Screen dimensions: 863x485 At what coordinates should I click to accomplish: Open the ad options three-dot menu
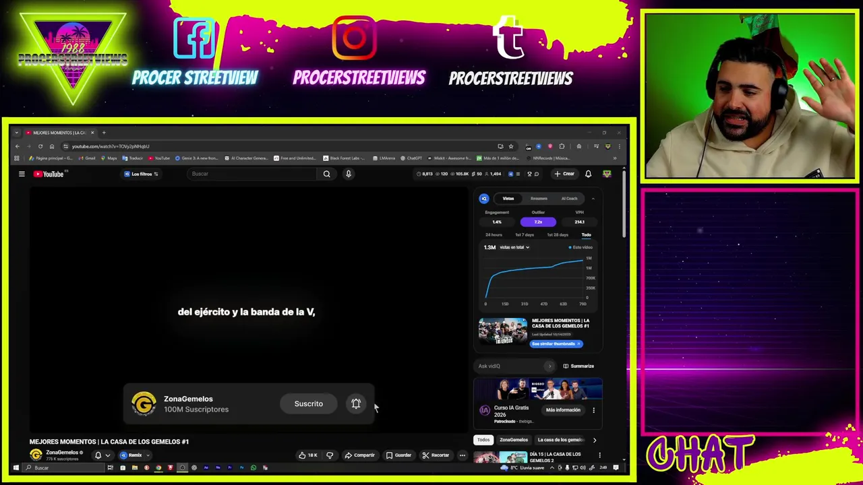point(593,410)
